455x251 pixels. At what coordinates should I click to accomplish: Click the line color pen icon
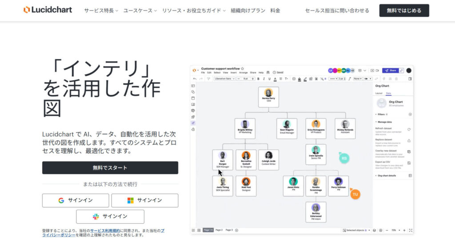(x=305, y=79)
